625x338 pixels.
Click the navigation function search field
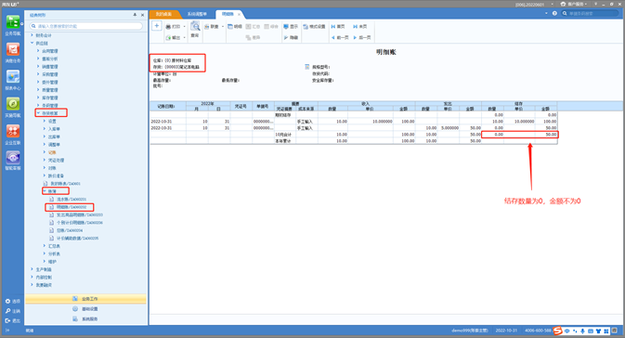[86, 26]
